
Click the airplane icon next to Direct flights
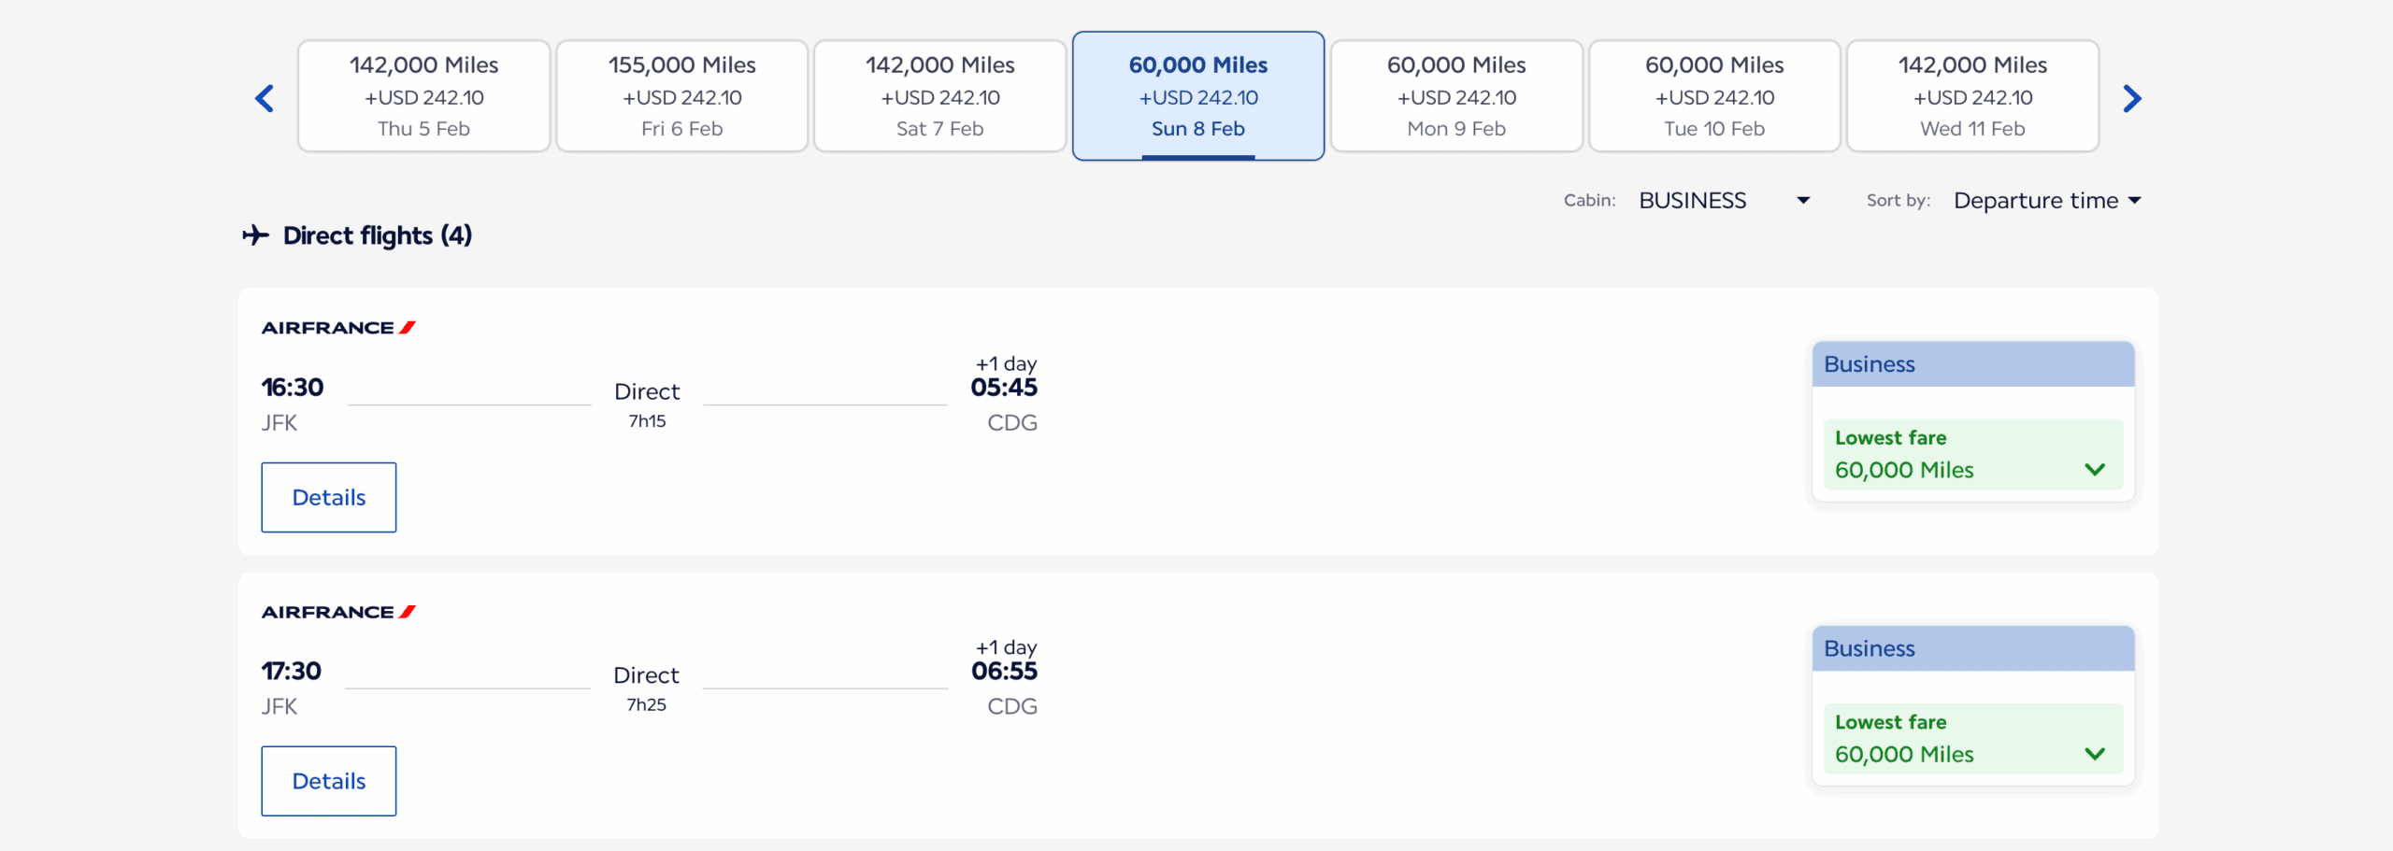[x=254, y=235]
